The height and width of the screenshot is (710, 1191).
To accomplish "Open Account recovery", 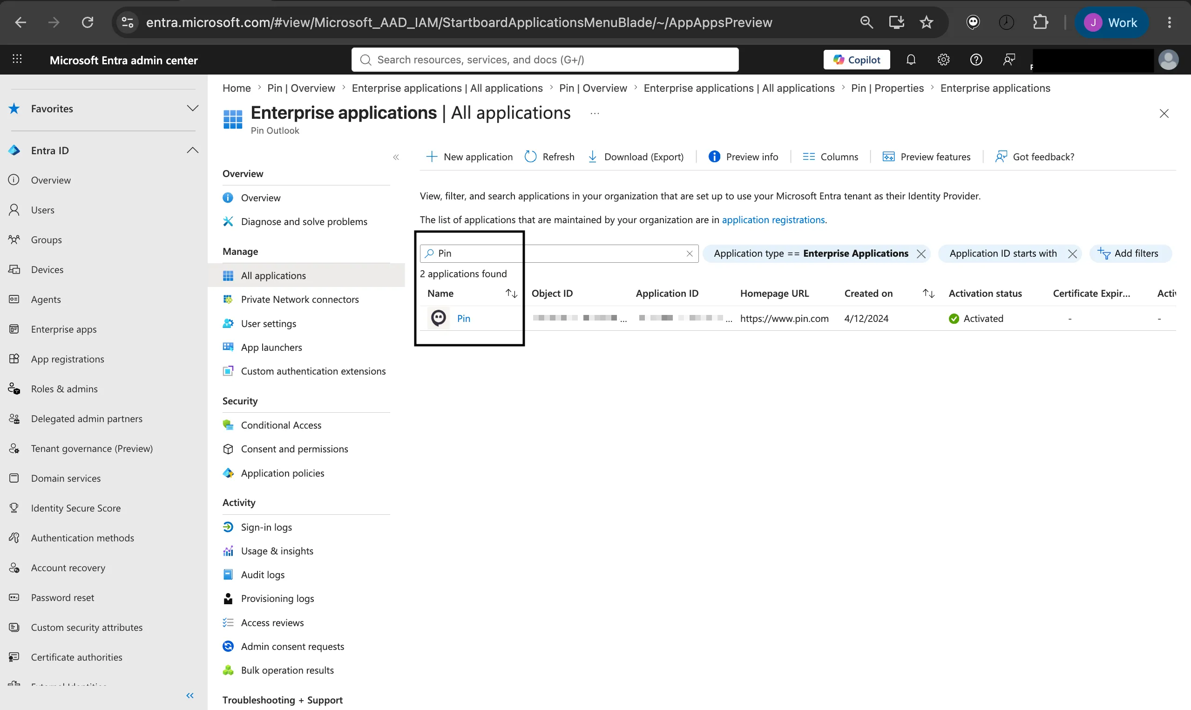I will tap(68, 568).
